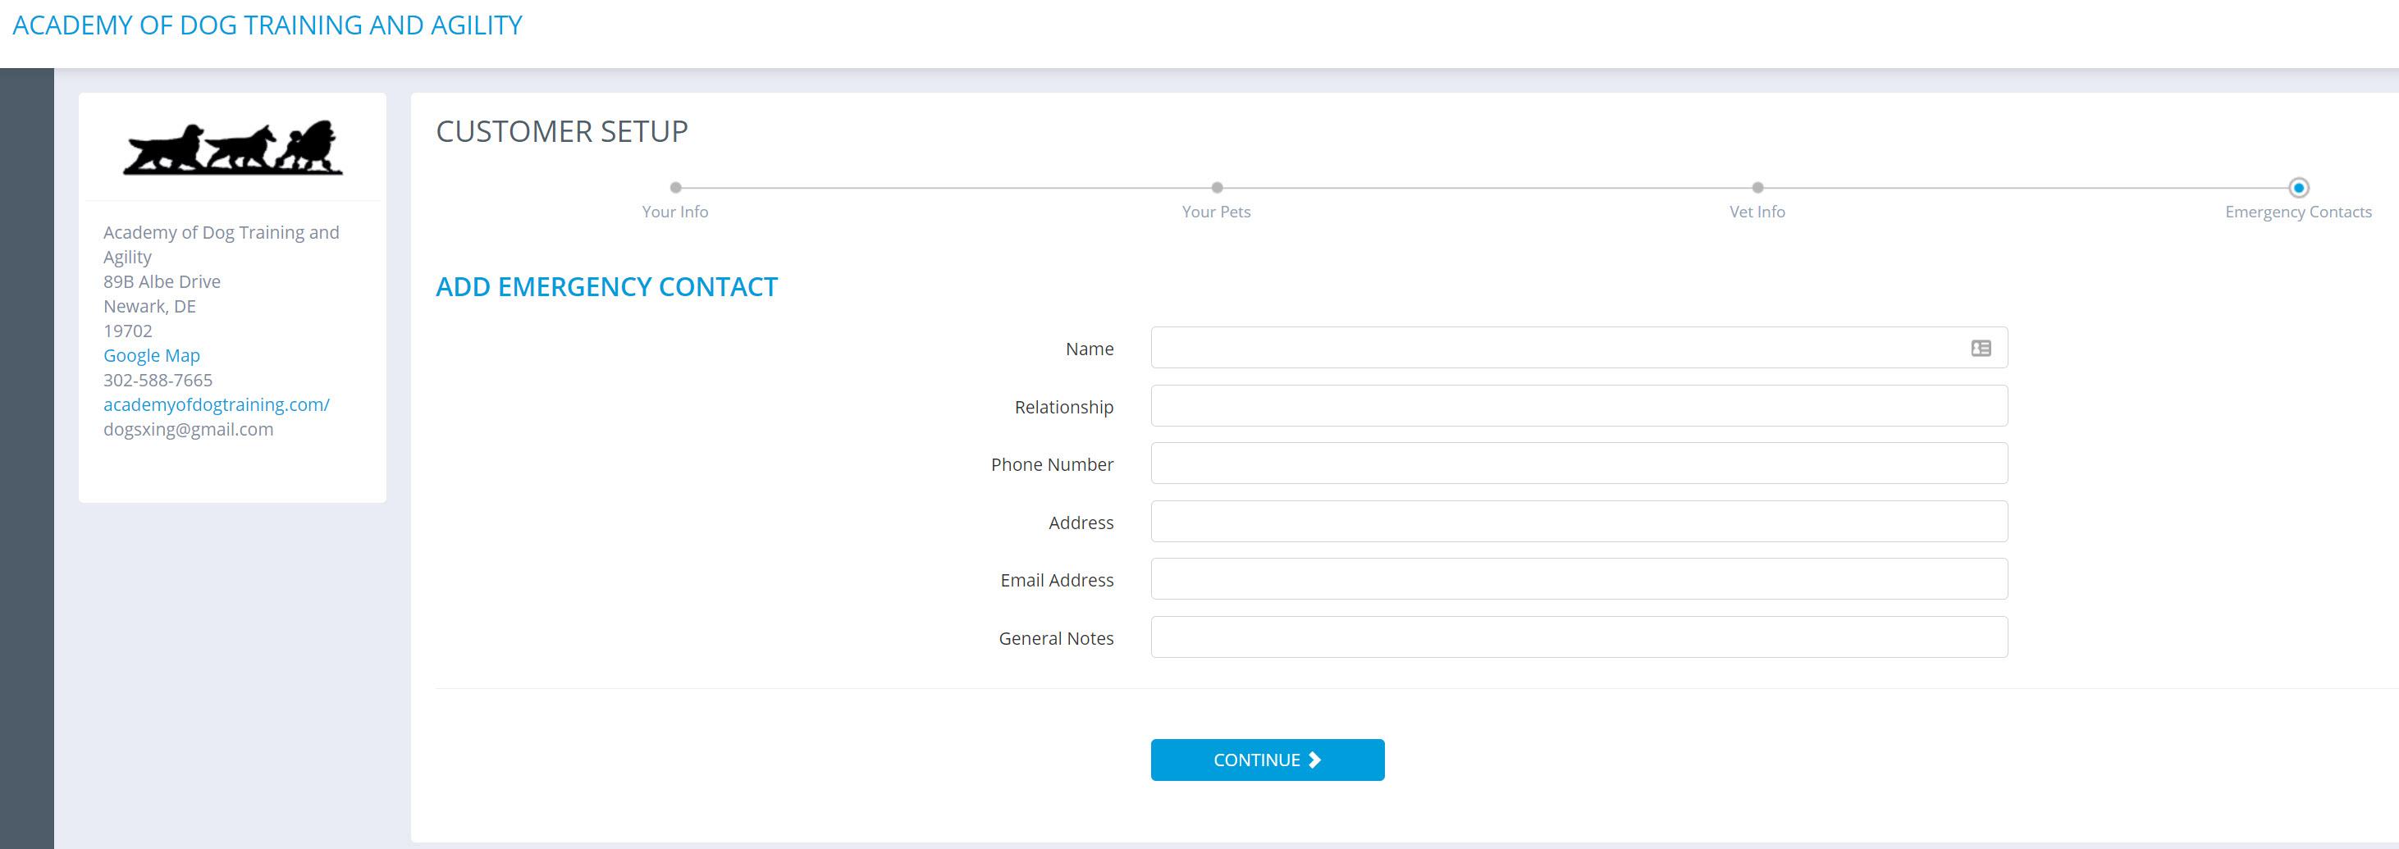Focus the General Notes input field
Screen dimensions: 2399x849
coord(1579,637)
